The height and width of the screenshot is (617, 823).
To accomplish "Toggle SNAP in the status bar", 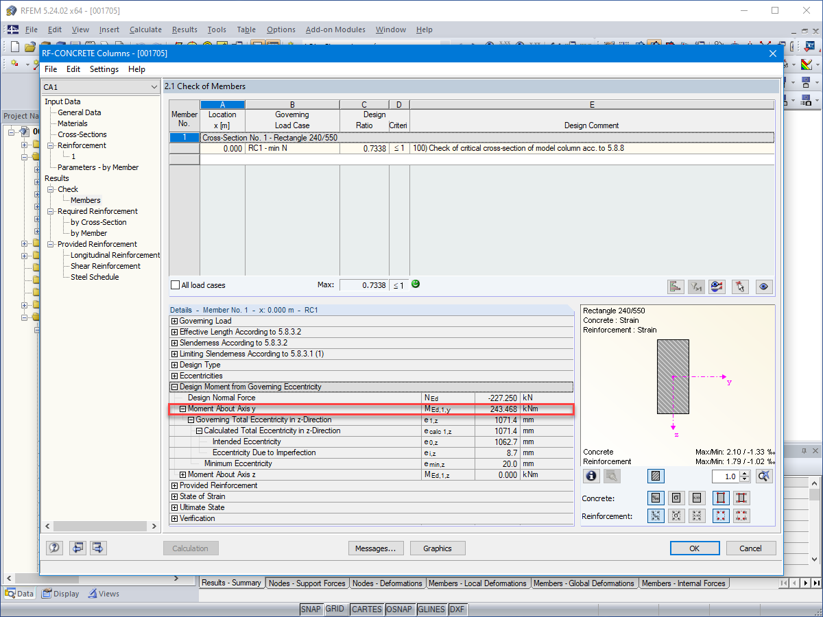I will pos(311,609).
